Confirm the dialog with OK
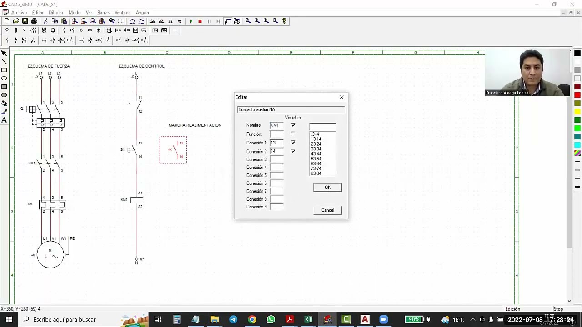 point(327,188)
